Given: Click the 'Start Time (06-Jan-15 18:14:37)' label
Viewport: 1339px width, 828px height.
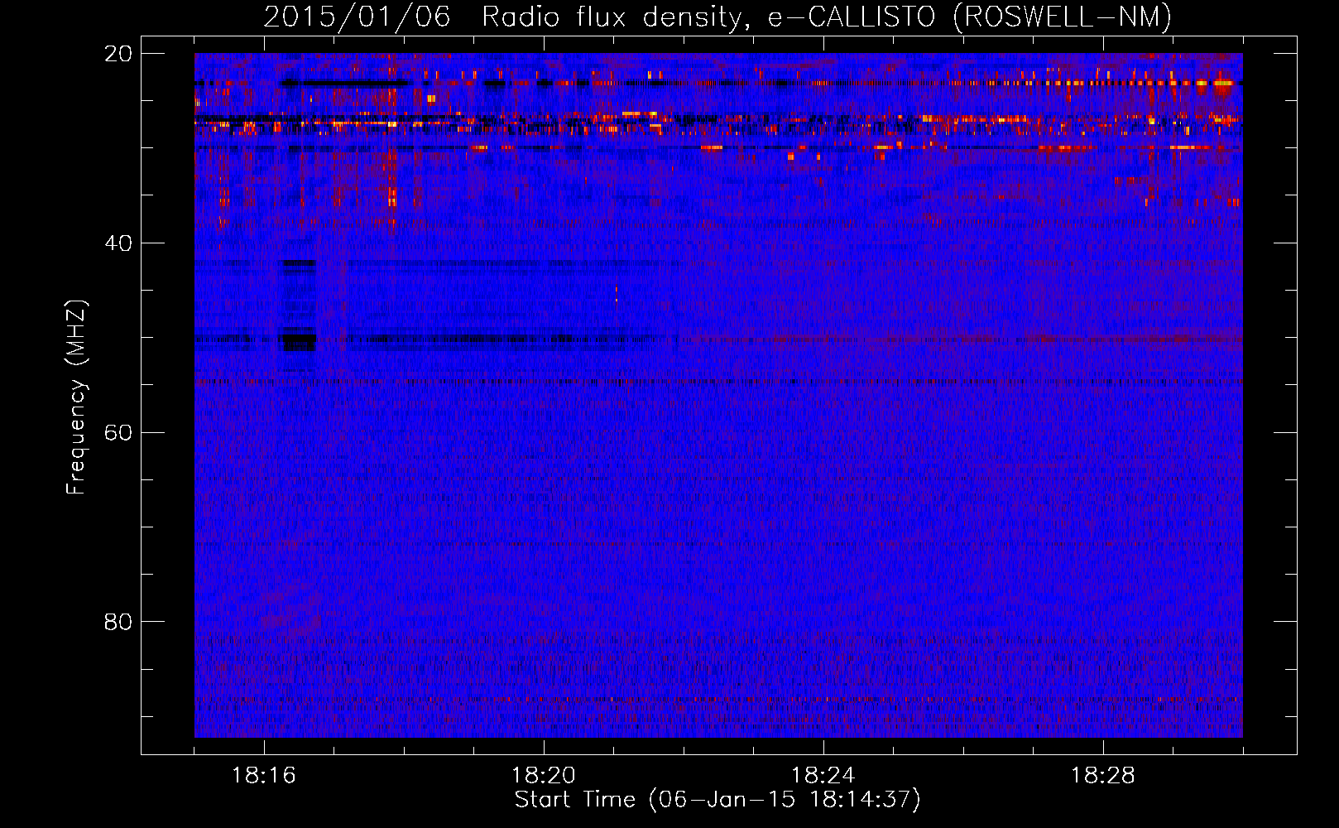Looking at the screenshot, I should click(717, 800).
